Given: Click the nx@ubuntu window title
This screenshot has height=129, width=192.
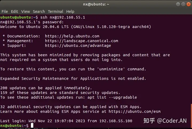Looking at the screenshot, I should (x=96, y=4).
